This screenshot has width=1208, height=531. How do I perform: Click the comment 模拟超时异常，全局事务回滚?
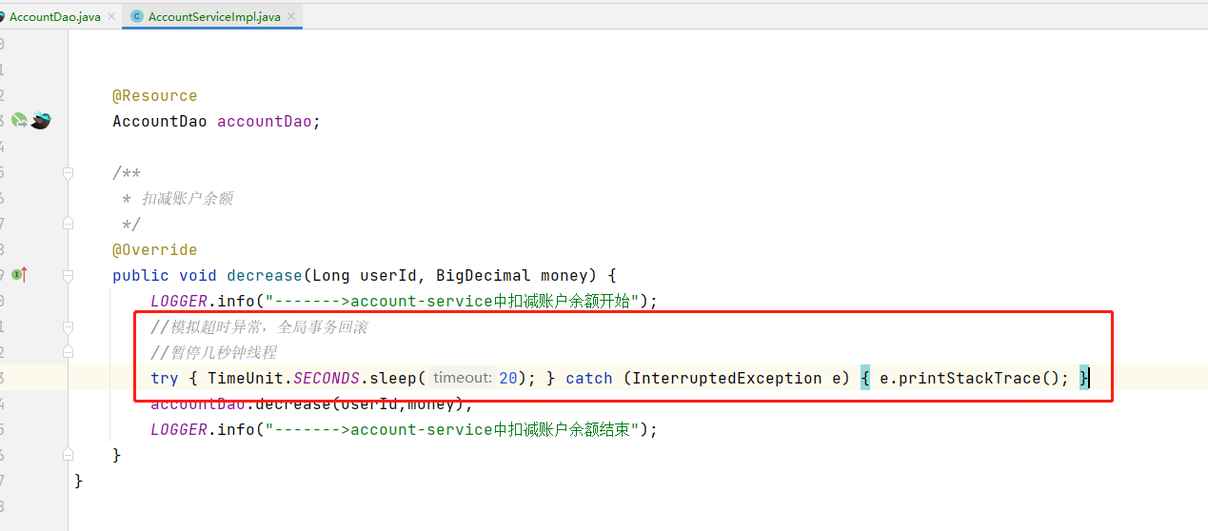(x=259, y=327)
